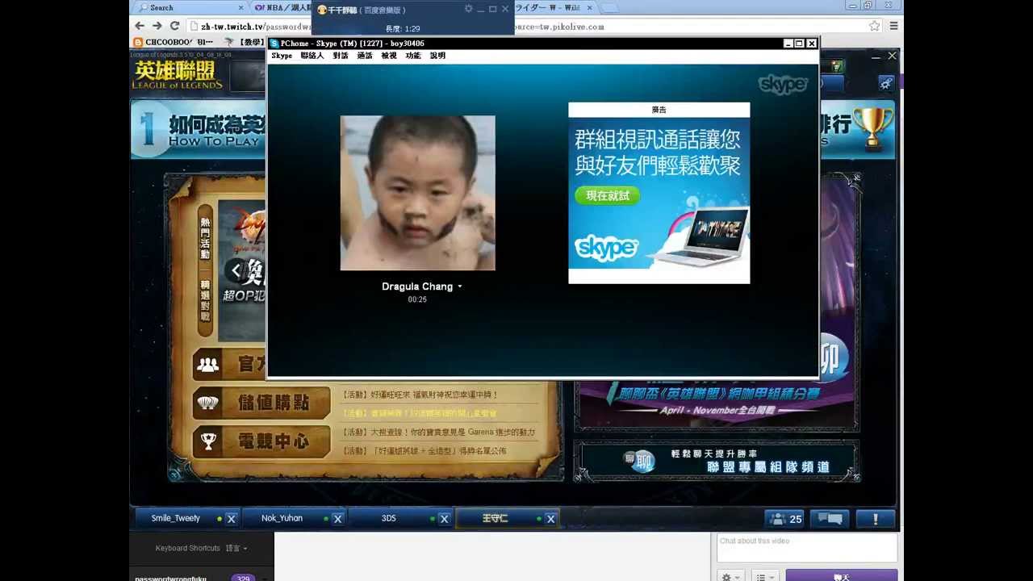This screenshot has height=581, width=1033.
Task: Go forward in the Chrome browser
Action: (157, 26)
